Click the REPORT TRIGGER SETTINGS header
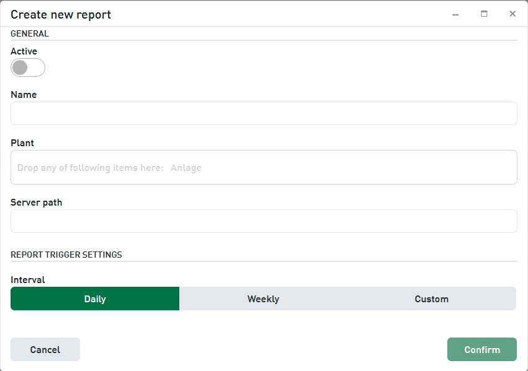The height and width of the screenshot is (371, 528). point(66,255)
